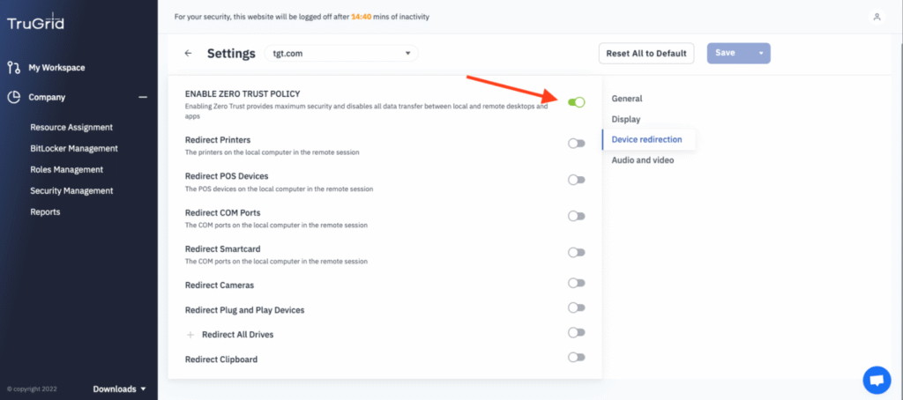Open the user profile icon

877,17
